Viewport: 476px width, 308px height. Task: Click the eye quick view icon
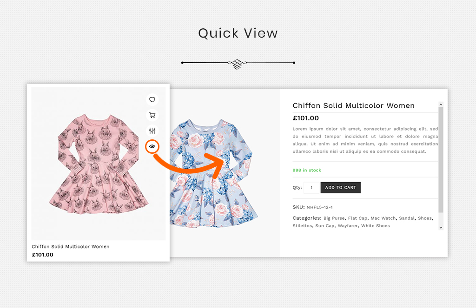[152, 146]
